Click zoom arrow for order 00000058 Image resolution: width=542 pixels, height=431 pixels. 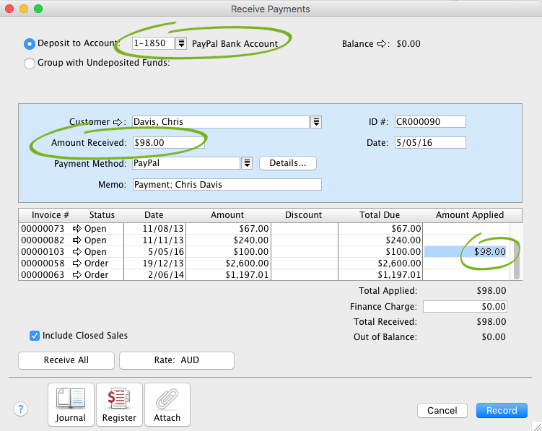tap(79, 264)
